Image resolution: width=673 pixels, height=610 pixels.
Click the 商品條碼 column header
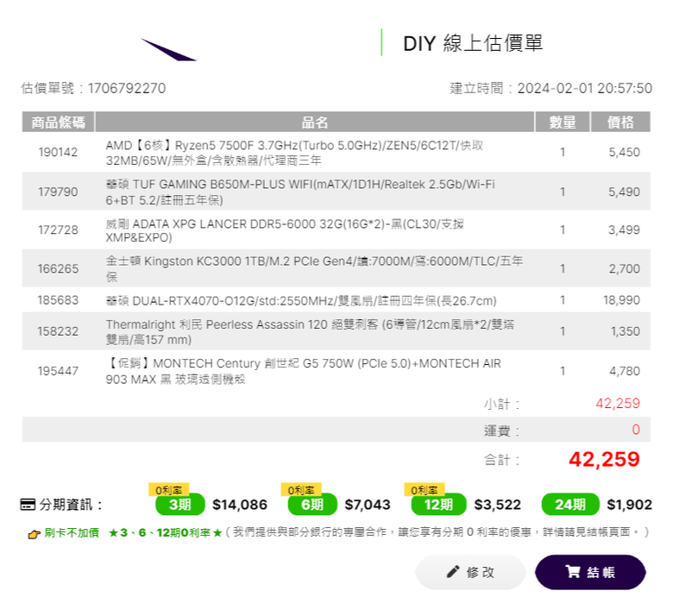58,122
